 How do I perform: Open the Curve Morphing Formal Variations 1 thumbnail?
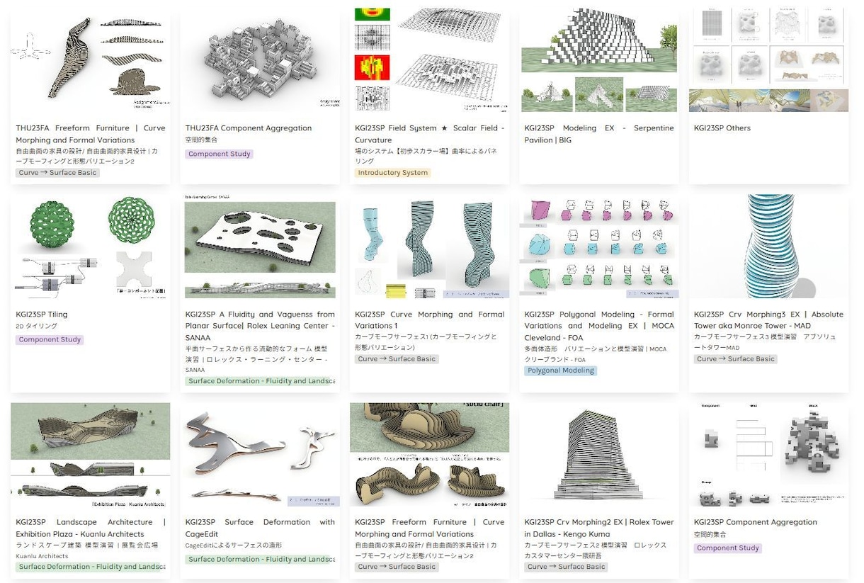point(429,247)
